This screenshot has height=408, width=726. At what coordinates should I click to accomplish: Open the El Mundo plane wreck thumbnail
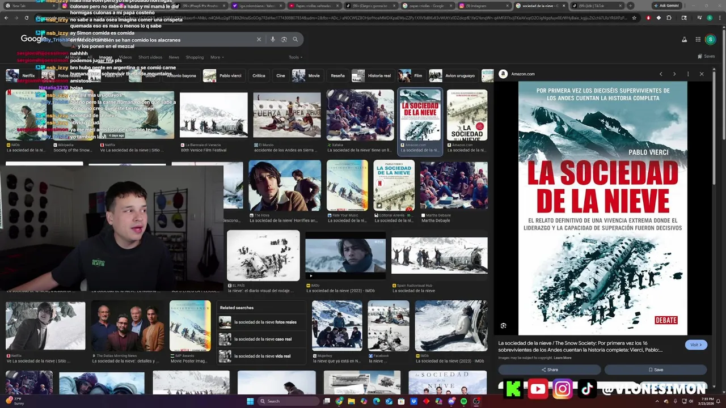287,115
